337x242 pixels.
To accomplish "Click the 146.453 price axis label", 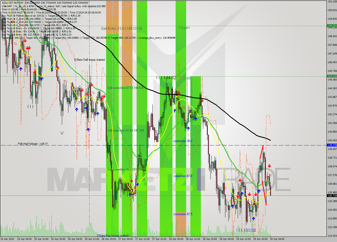I will 333,62.
